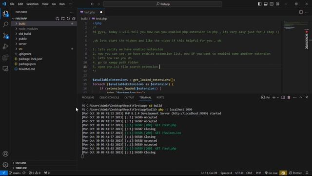Select the test.php editor tab
This screenshot has height=176, width=312.
point(91,12)
